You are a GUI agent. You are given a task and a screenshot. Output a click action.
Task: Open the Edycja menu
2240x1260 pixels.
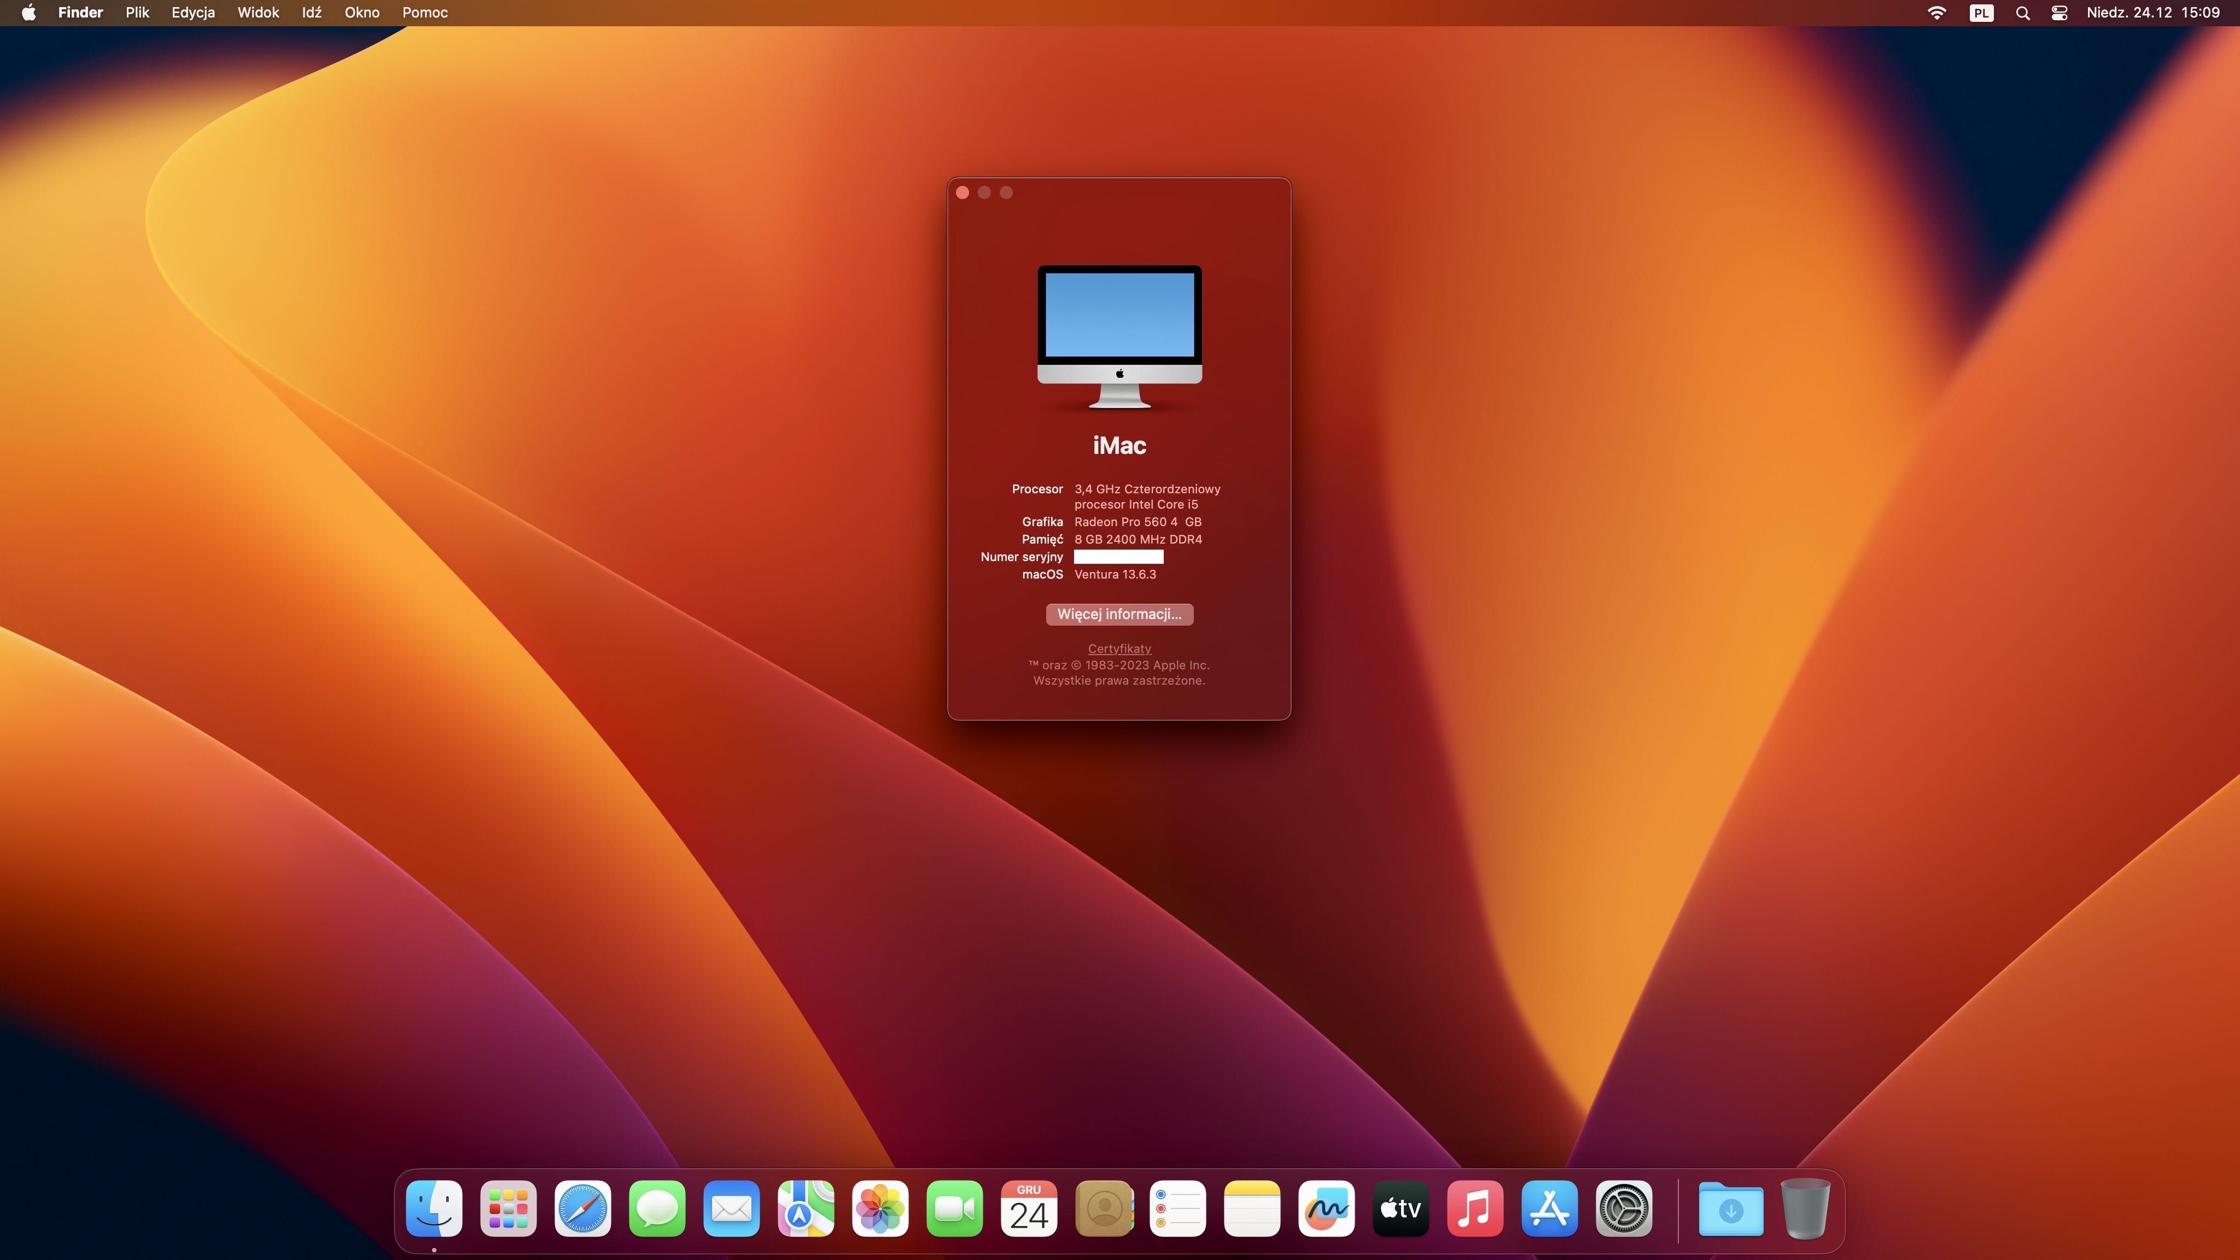pyautogui.click(x=193, y=12)
